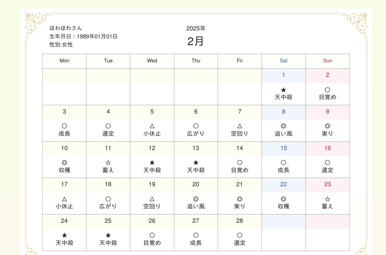Click the double circle on February 9
This screenshot has width=386, height=255.
point(328,126)
